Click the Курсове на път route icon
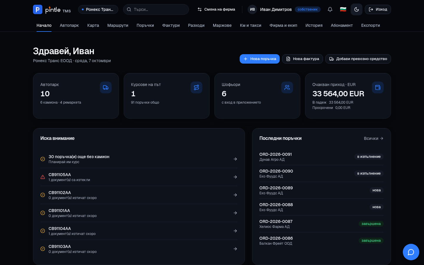 pos(196,87)
